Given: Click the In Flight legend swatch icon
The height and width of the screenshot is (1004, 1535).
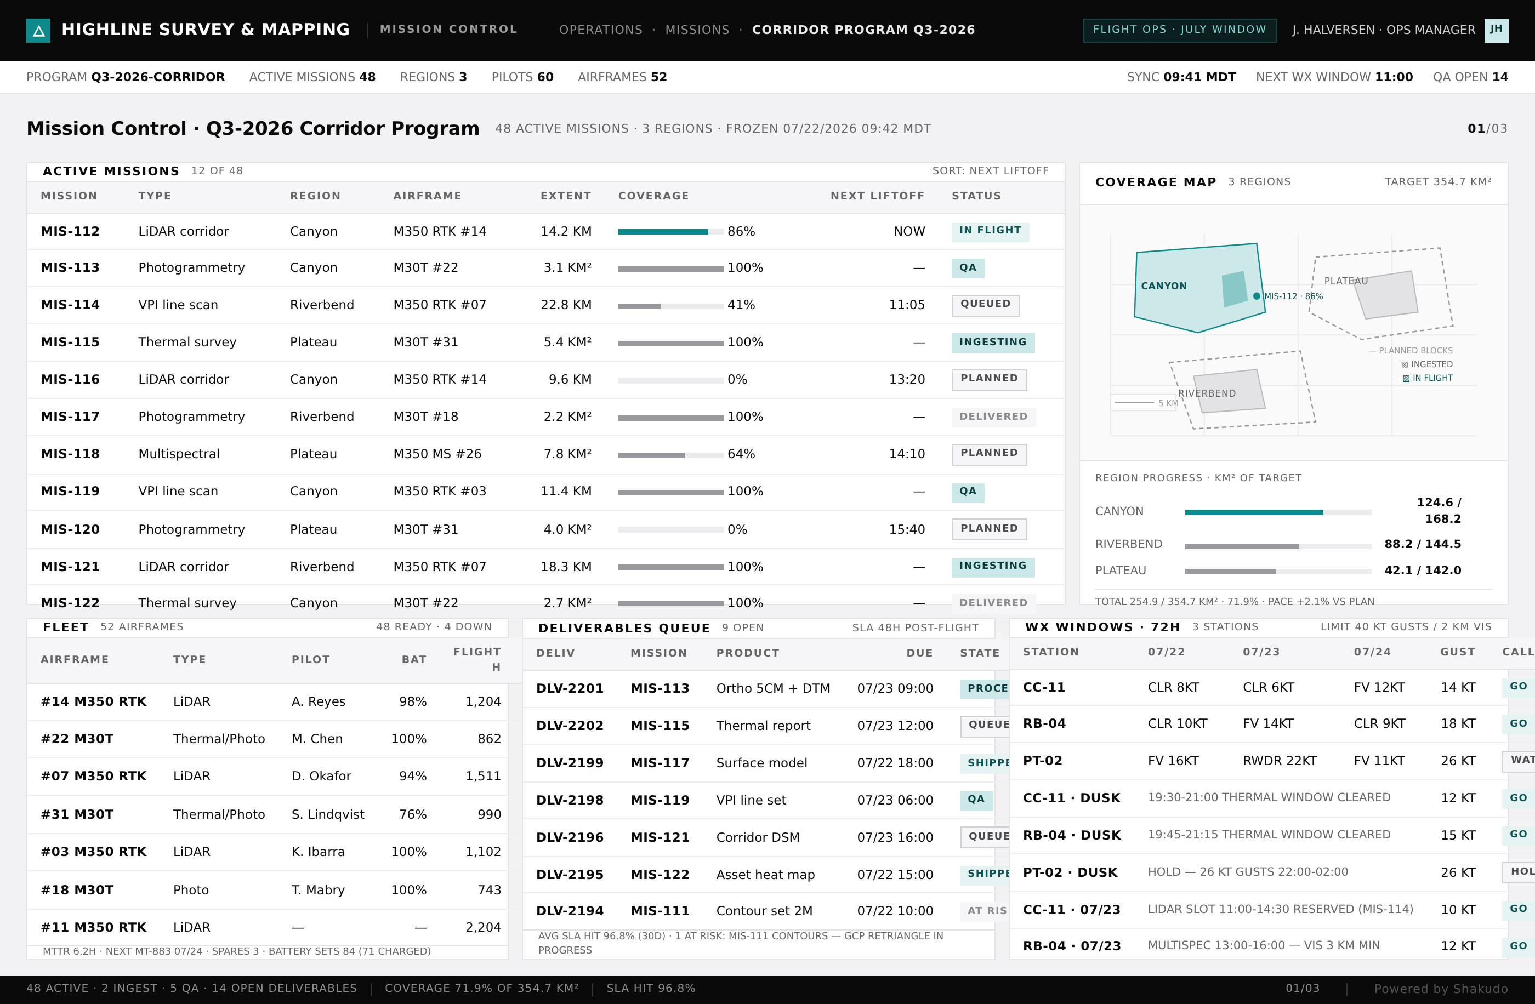Looking at the screenshot, I should tap(1406, 379).
